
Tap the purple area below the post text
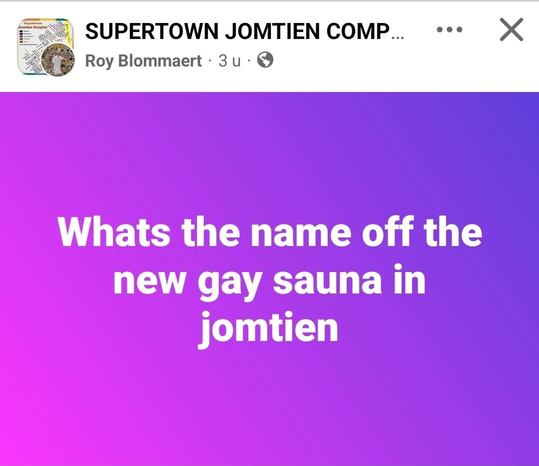[270, 406]
